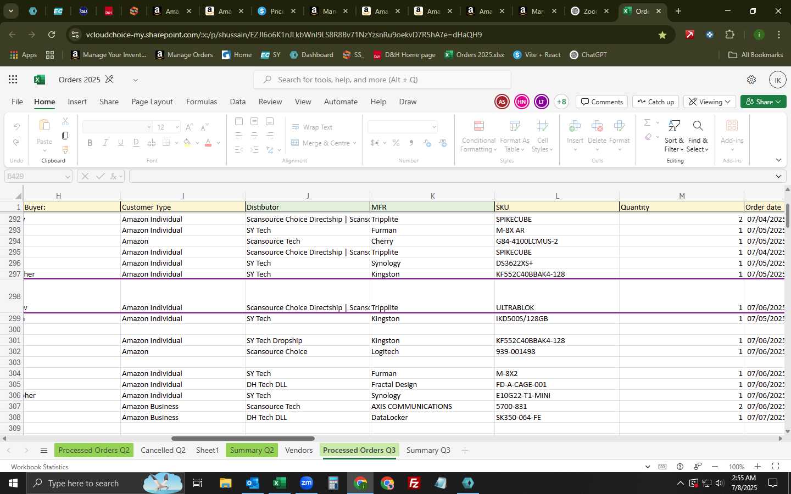The width and height of the screenshot is (791, 494).
Task: Open the File menu
Action: click(18, 102)
